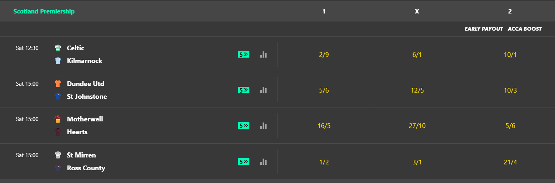This screenshot has width=555, height=183.
Task: Click green 5 badge on Dundee Utd row
Action: [244, 90]
